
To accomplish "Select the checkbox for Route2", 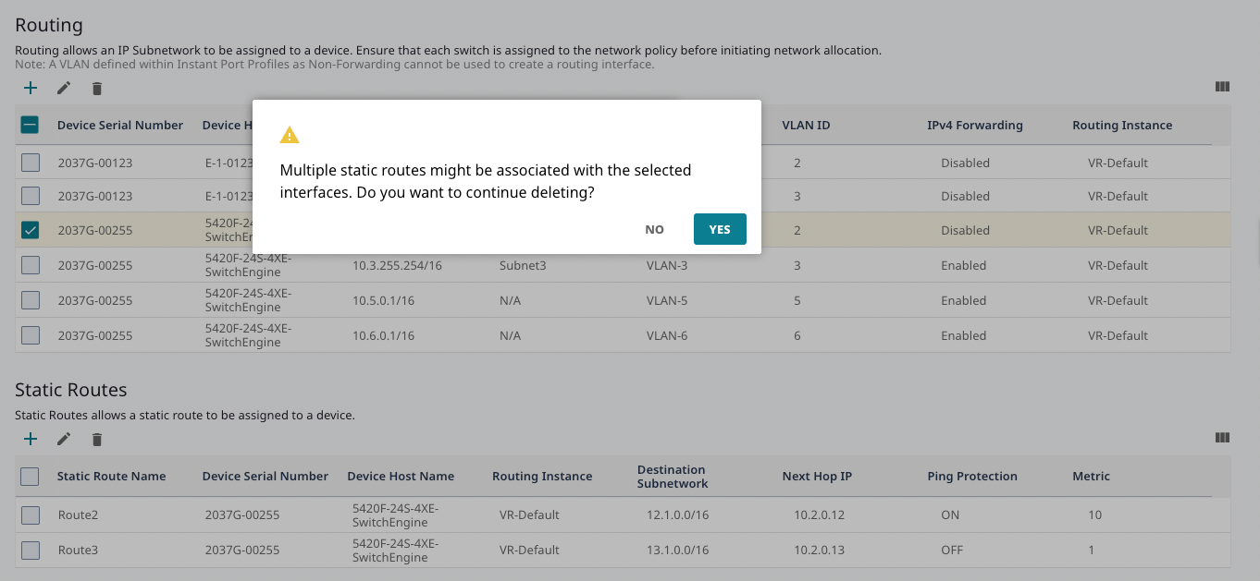I will click(x=31, y=514).
